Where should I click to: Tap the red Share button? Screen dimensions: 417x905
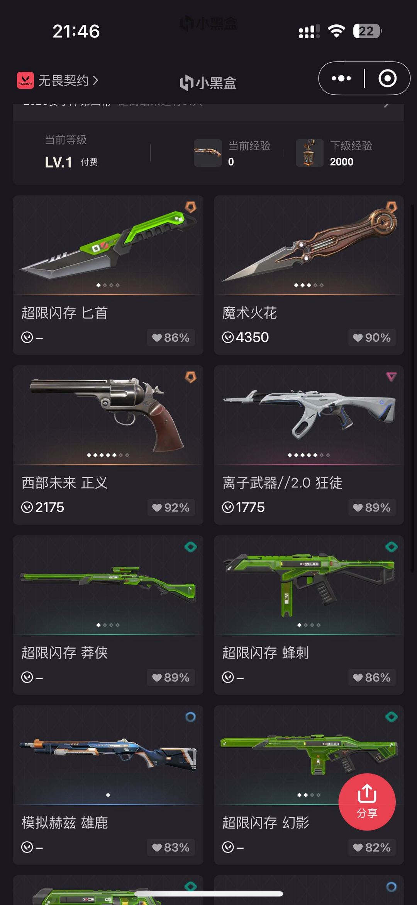pyautogui.click(x=367, y=801)
